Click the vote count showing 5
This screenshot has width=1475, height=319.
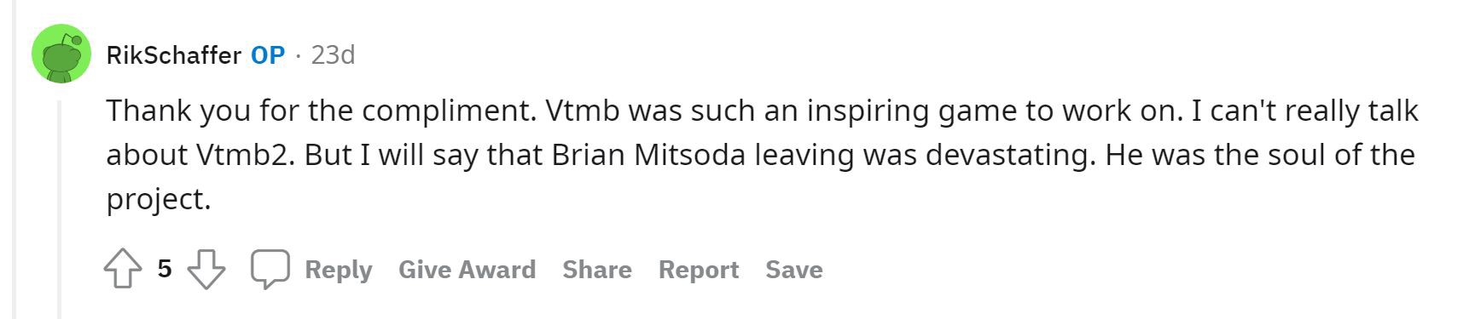pos(165,270)
